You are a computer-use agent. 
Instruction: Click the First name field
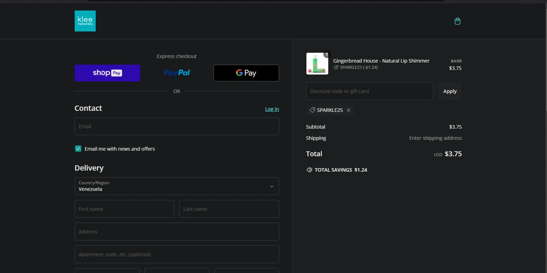pyautogui.click(x=124, y=209)
